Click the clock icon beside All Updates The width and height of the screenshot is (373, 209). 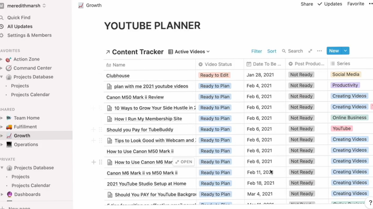(2, 26)
